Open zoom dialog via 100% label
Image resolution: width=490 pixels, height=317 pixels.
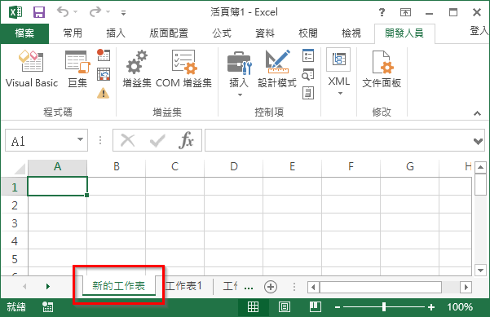460,307
